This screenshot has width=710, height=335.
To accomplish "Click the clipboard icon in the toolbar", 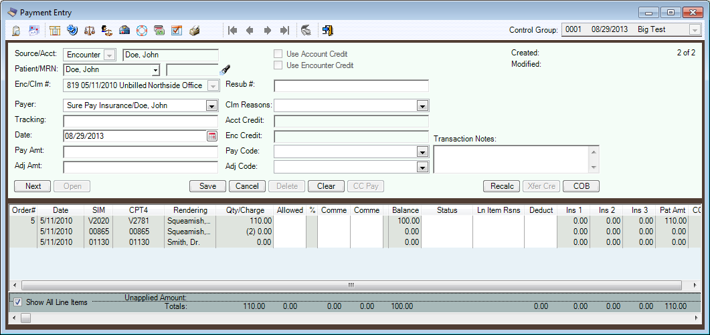I will pyautogui.click(x=16, y=31).
